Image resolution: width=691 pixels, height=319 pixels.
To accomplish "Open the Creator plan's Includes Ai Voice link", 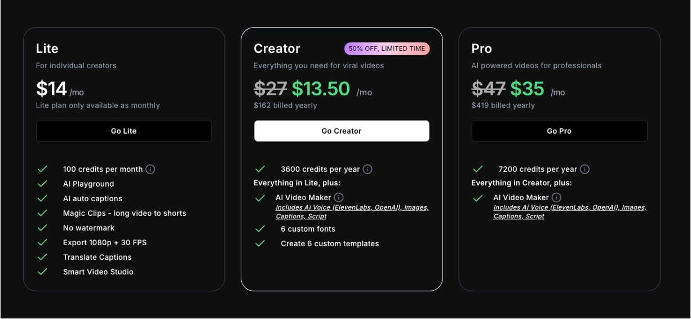I will [x=352, y=211].
